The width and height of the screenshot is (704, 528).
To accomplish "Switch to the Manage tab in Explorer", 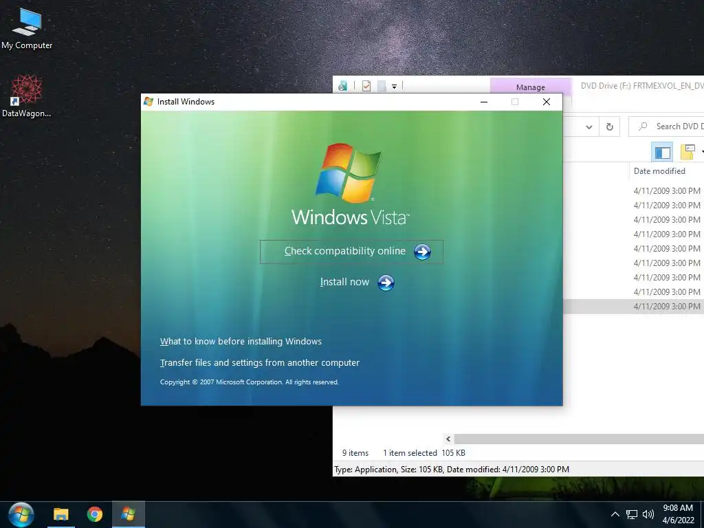I will coord(531,87).
